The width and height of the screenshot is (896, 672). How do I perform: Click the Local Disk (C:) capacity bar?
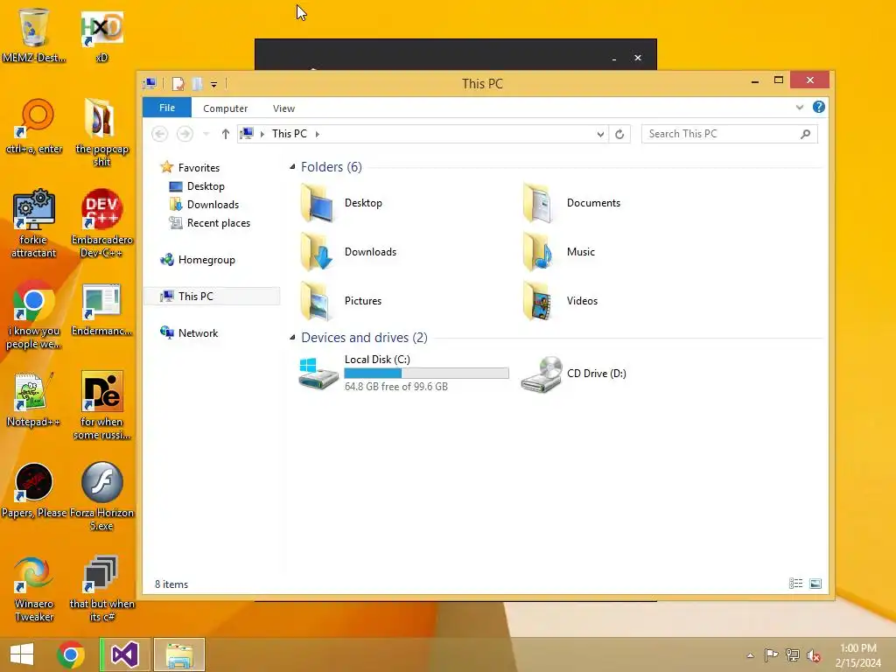426,373
